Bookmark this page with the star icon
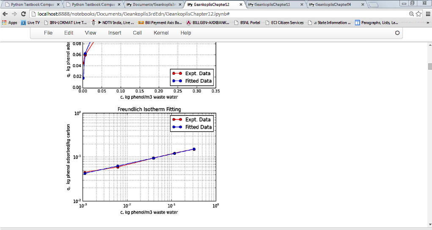Screen dimensions: 432x230 pyautogui.click(x=419, y=14)
